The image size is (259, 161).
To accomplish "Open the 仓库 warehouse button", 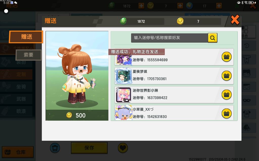I will tap(18, 152).
